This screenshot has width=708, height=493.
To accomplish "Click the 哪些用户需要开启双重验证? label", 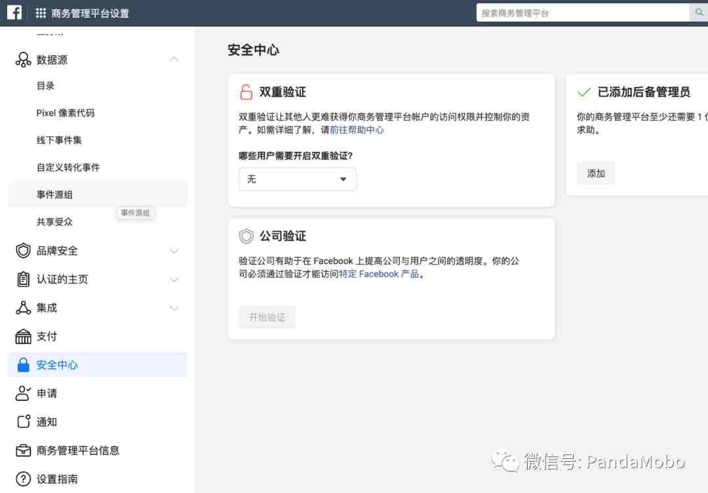I will (x=296, y=156).
